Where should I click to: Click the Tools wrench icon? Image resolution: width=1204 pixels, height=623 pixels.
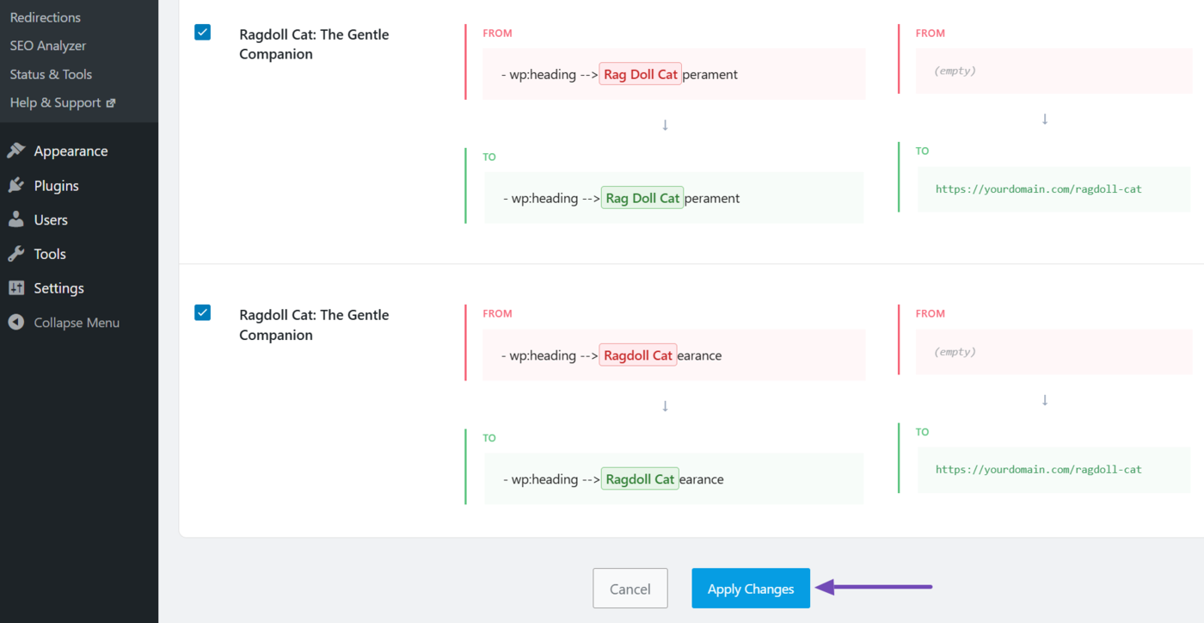[15, 254]
